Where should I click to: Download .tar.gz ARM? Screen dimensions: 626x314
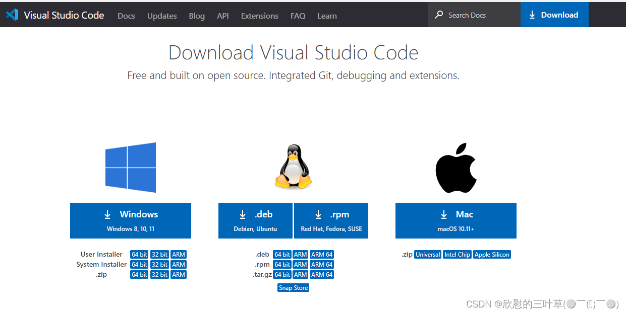301,275
